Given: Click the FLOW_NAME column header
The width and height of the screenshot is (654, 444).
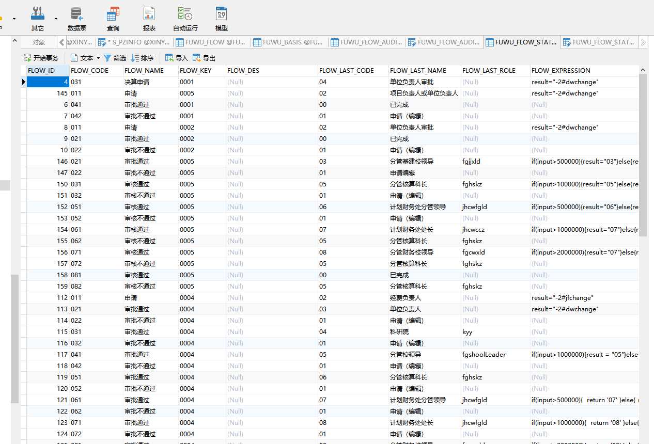Looking at the screenshot, I should pos(150,70).
